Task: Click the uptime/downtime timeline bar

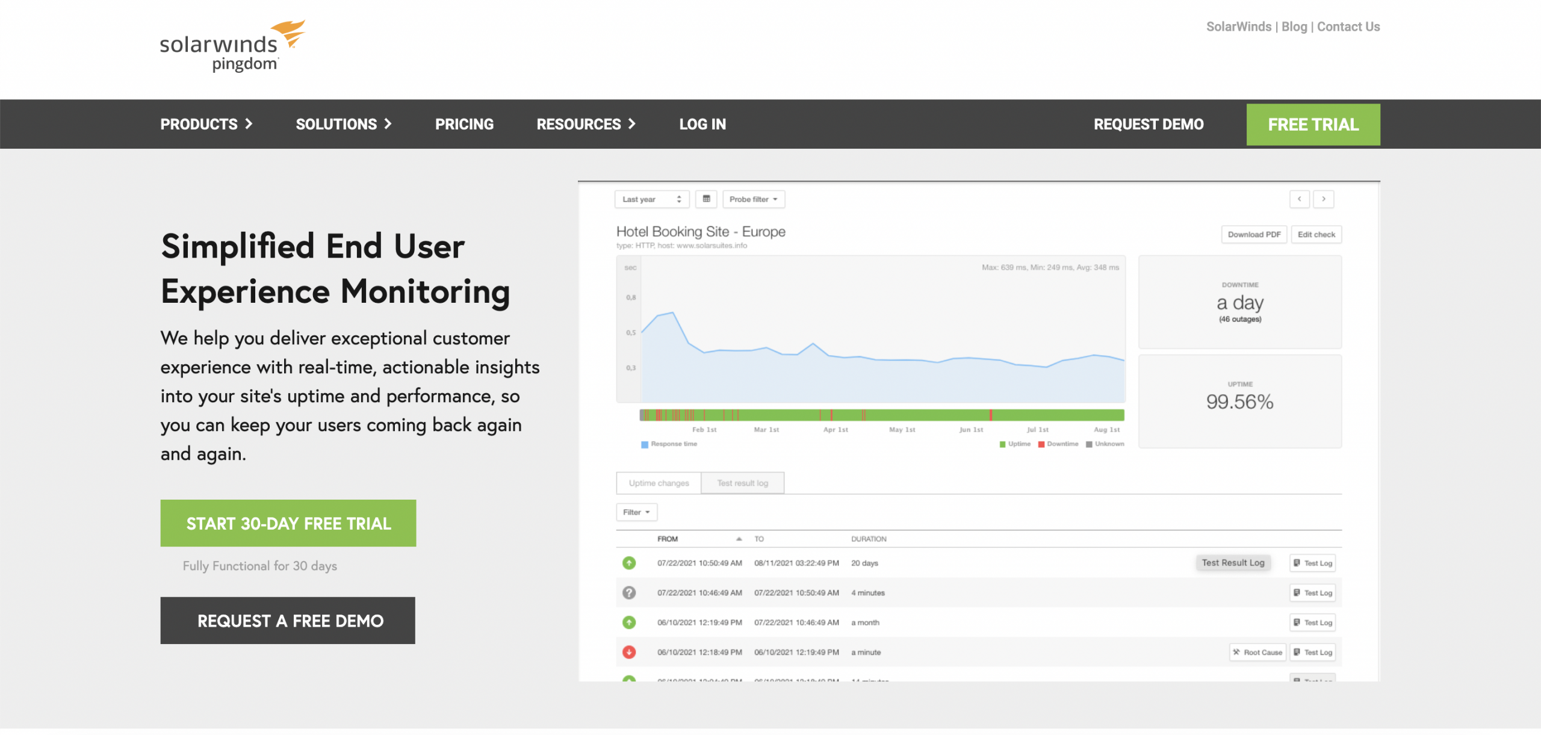Action: [x=882, y=415]
